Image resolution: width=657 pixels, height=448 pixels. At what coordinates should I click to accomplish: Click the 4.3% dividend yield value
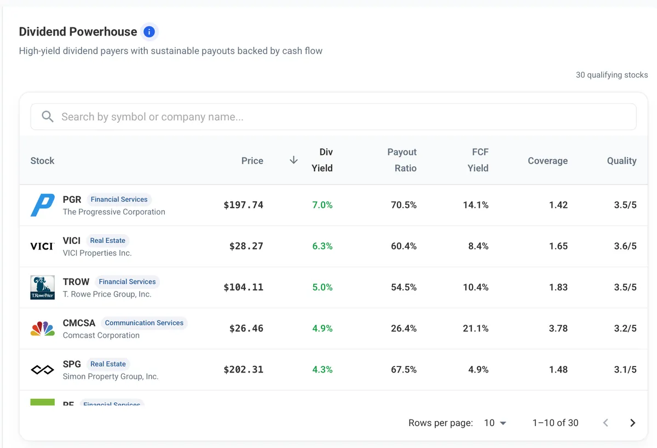[x=322, y=370]
